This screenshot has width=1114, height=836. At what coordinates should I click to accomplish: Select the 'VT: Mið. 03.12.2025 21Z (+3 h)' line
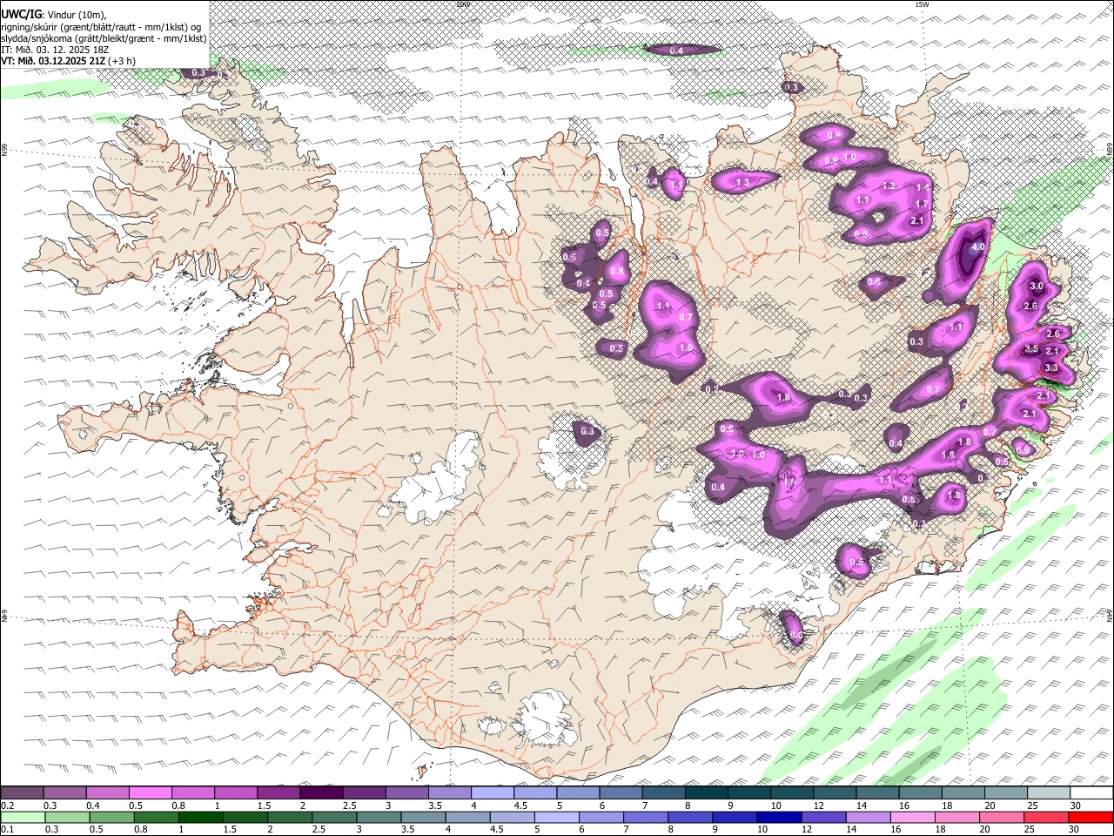[x=69, y=61]
